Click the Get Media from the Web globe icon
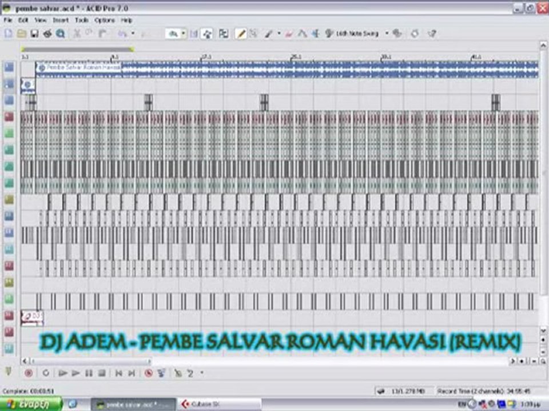549x411 pixels. point(60,34)
